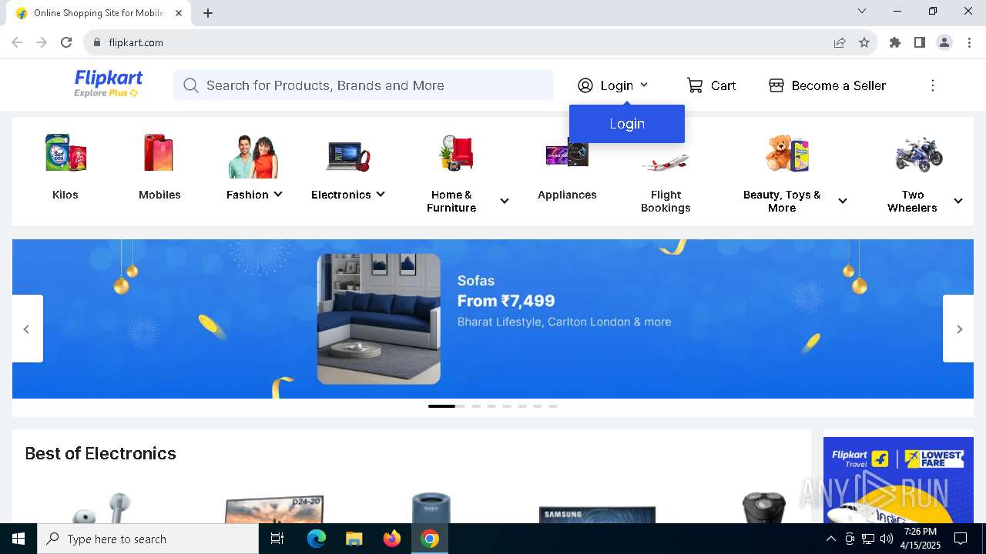Open the Chrome profile avatar
This screenshot has width=986, height=554.
pyautogui.click(x=944, y=42)
